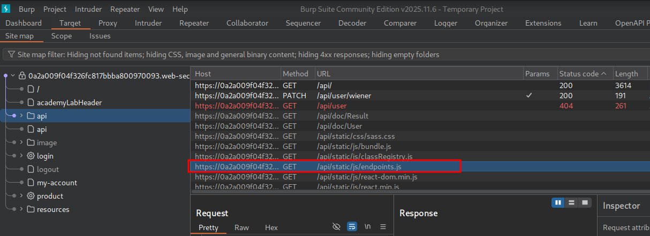Toggle word wrap in Request panel
Image resolution: width=650 pixels, height=236 pixels.
(x=352, y=227)
